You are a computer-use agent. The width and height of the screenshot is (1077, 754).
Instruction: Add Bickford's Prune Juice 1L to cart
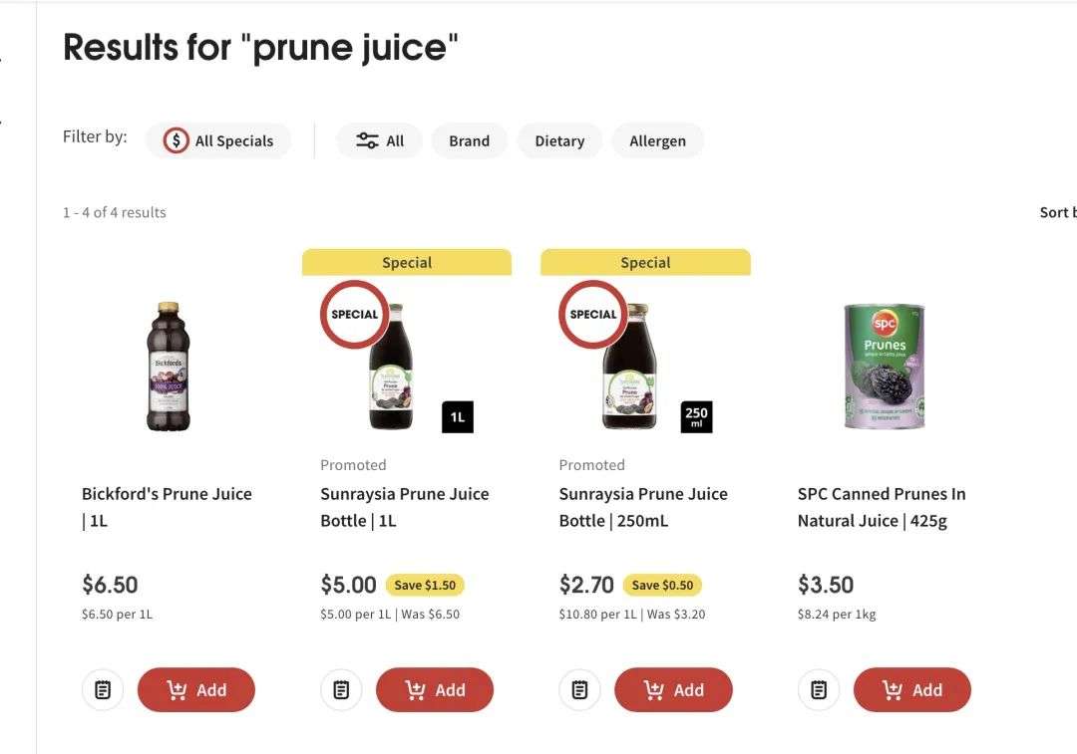[196, 689]
